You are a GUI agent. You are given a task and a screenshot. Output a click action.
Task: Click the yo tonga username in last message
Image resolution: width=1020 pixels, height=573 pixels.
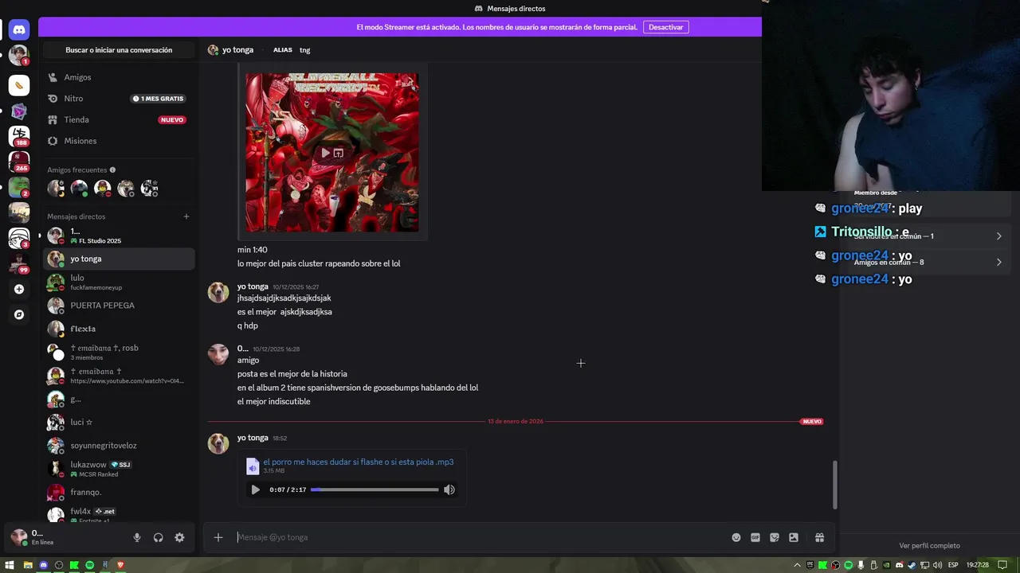[253, 438]
